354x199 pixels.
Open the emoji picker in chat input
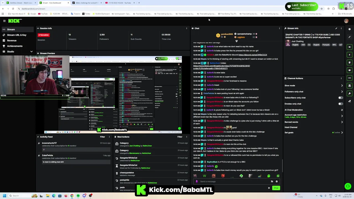277,182
